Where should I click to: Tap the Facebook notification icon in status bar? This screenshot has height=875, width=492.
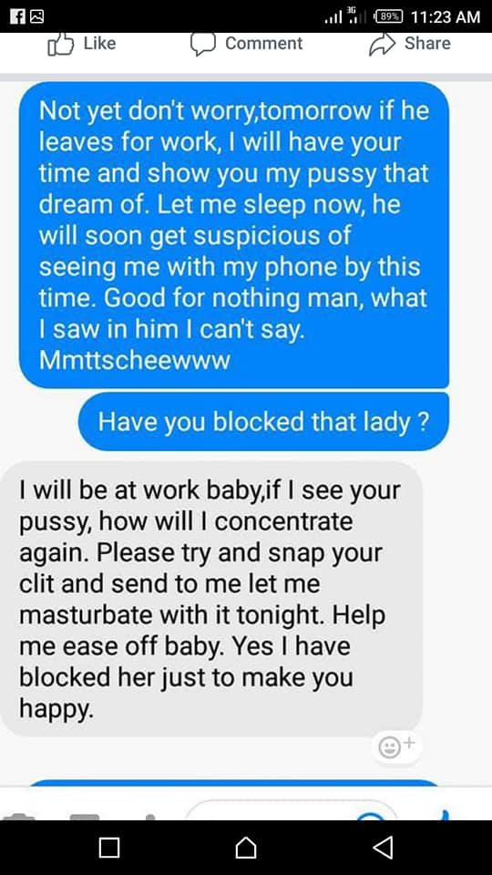18,16
